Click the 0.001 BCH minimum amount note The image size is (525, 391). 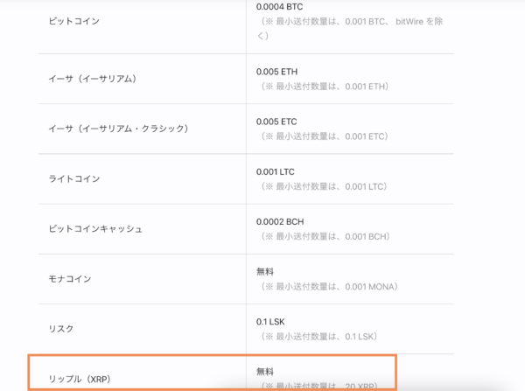click(x=325, y=236)
